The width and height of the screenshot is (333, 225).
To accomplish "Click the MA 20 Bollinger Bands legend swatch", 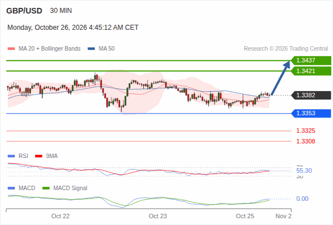I will click(x=11, y=49).
